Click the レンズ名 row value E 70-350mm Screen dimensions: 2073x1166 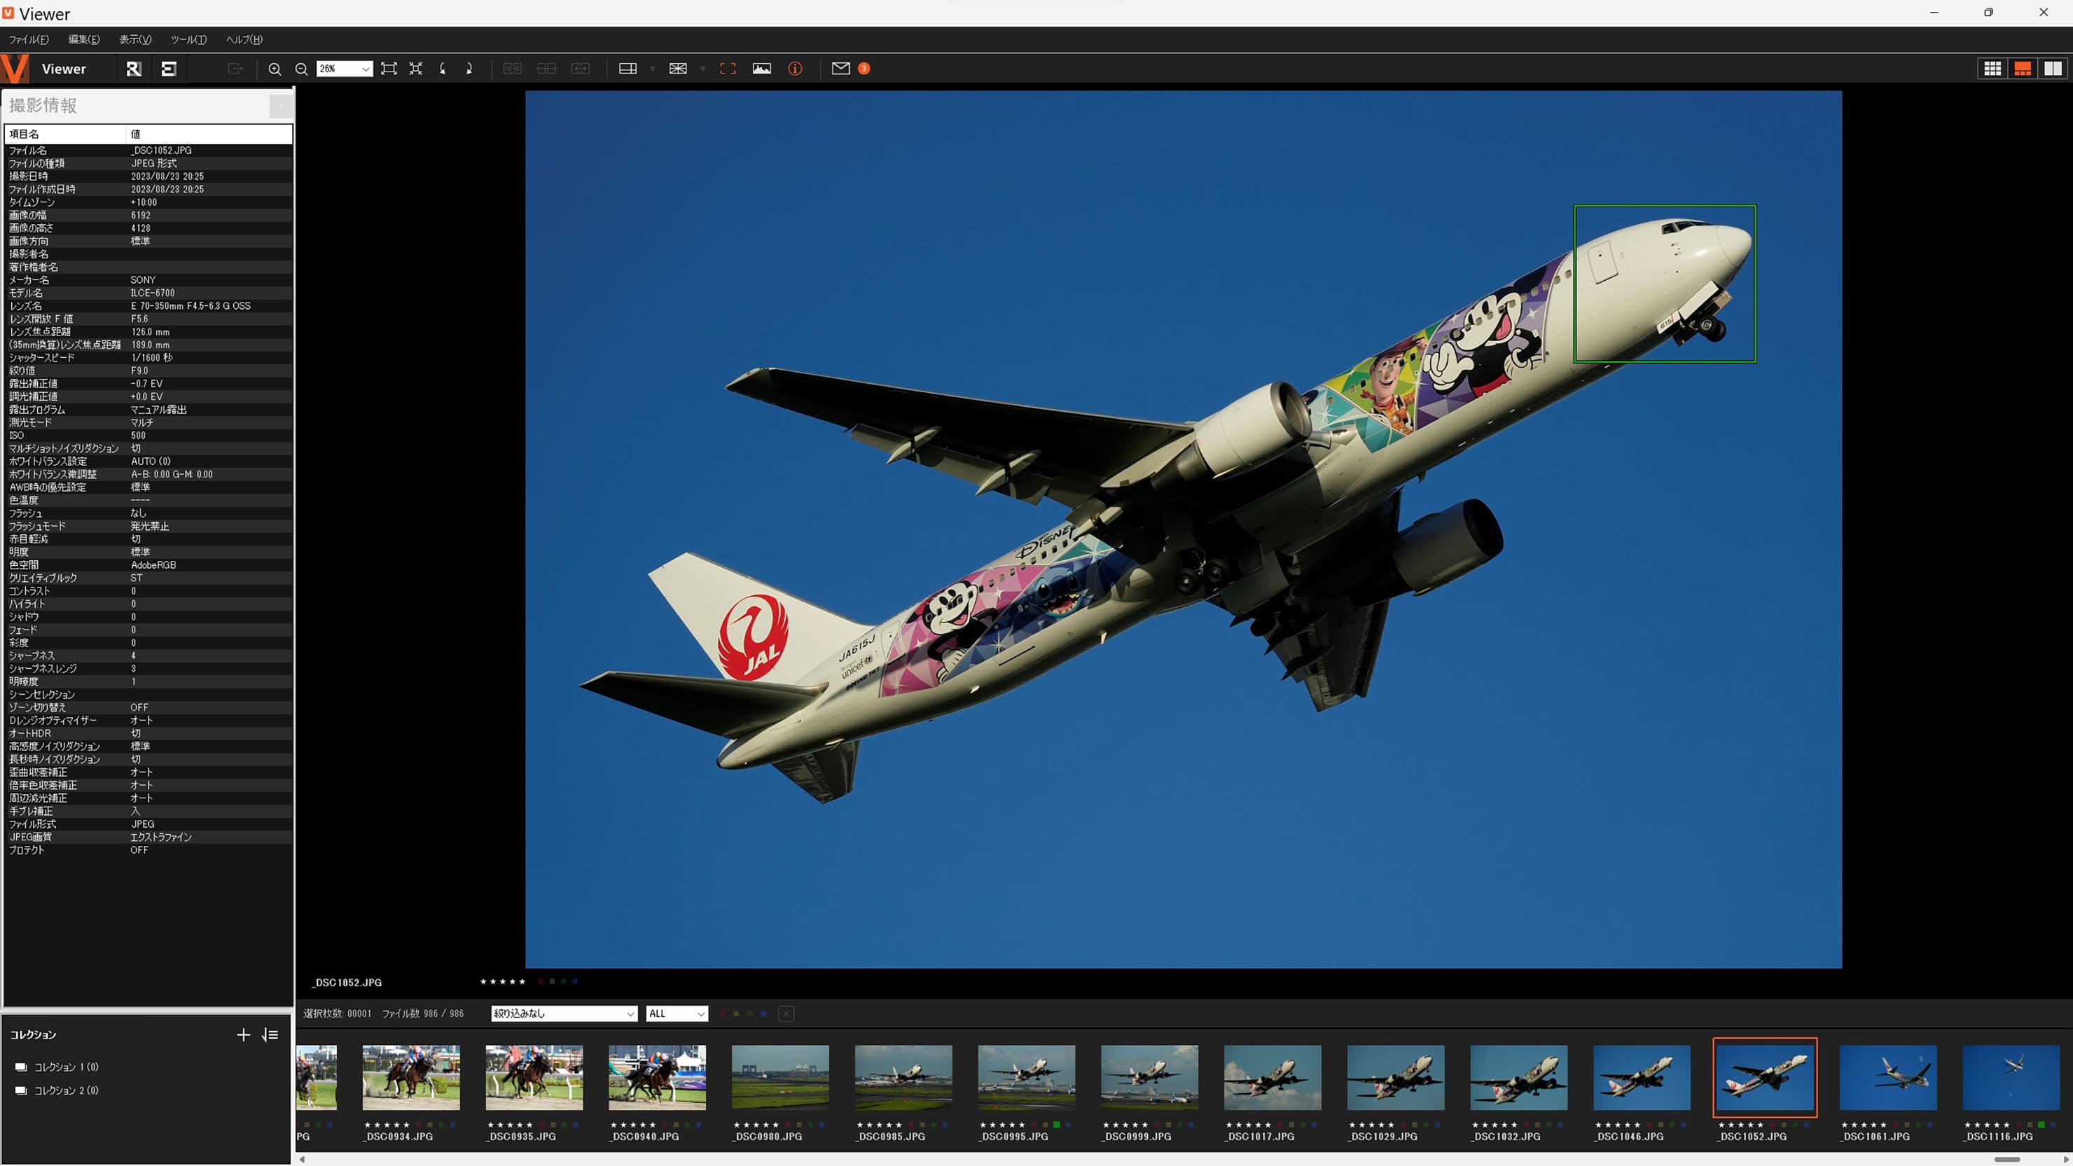[190, 306]
